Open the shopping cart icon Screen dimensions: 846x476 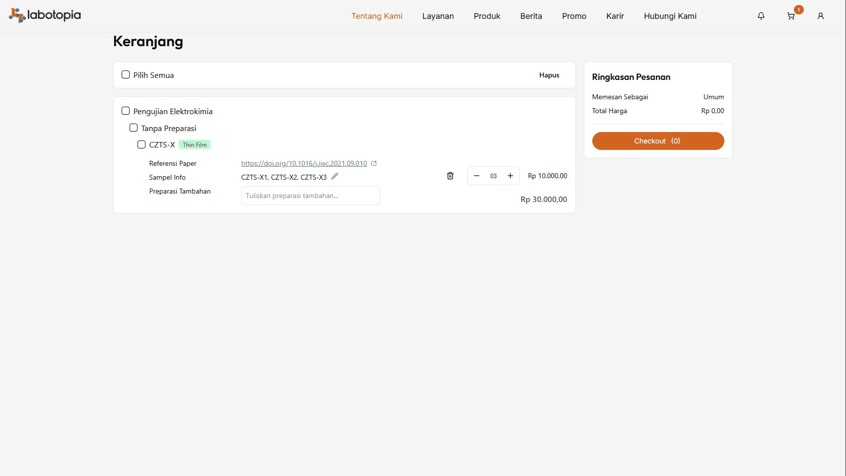[x=791, y=16]
